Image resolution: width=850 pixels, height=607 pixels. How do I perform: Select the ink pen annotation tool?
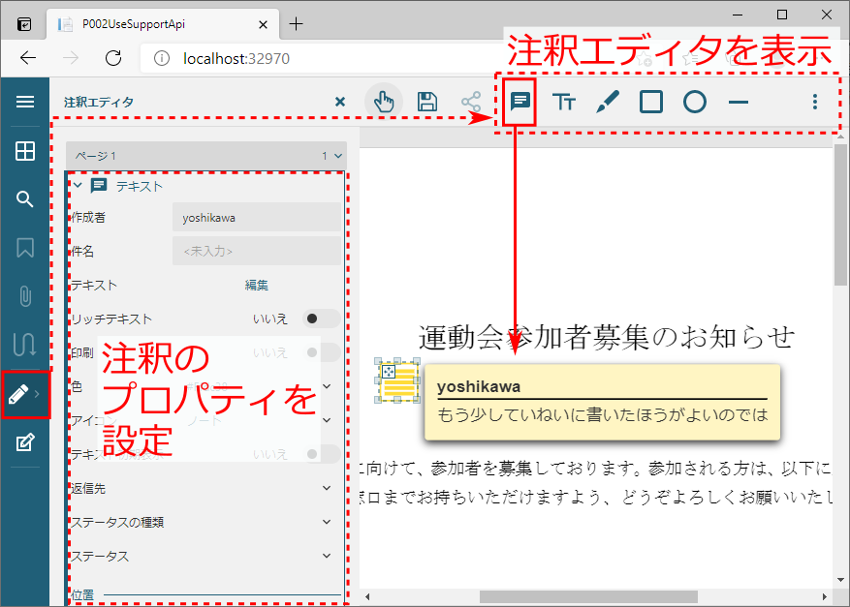point(608,102)
